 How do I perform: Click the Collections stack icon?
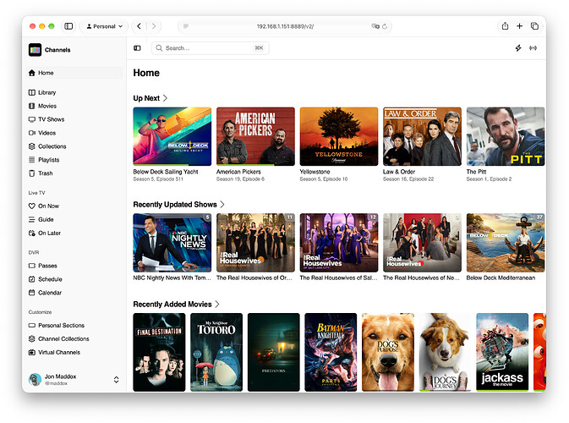tap(32, 146)
